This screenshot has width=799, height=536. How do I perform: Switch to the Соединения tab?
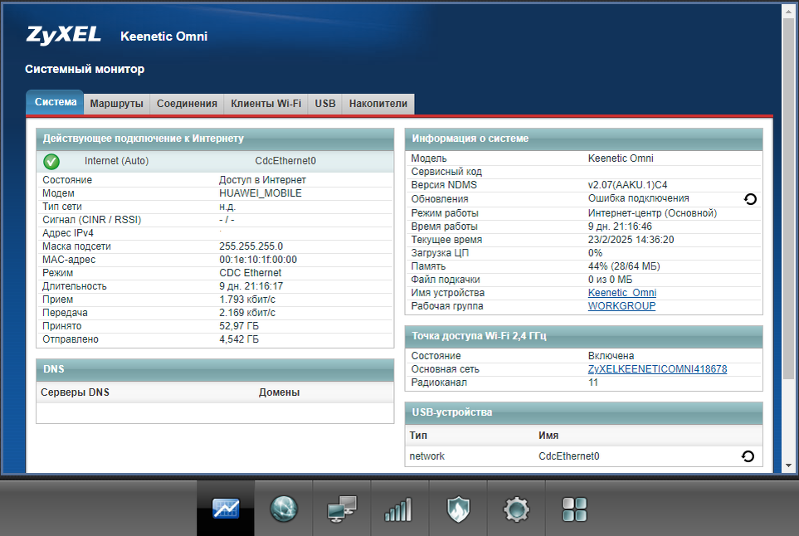(x=187, y=104)
